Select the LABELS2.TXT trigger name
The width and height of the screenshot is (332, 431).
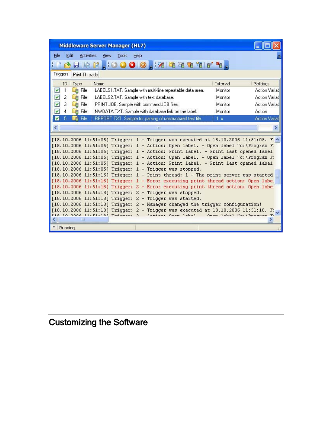coord(134,97)
